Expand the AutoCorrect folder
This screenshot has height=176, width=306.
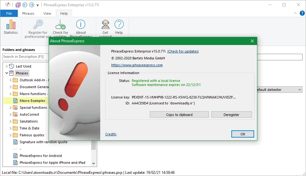10,114
